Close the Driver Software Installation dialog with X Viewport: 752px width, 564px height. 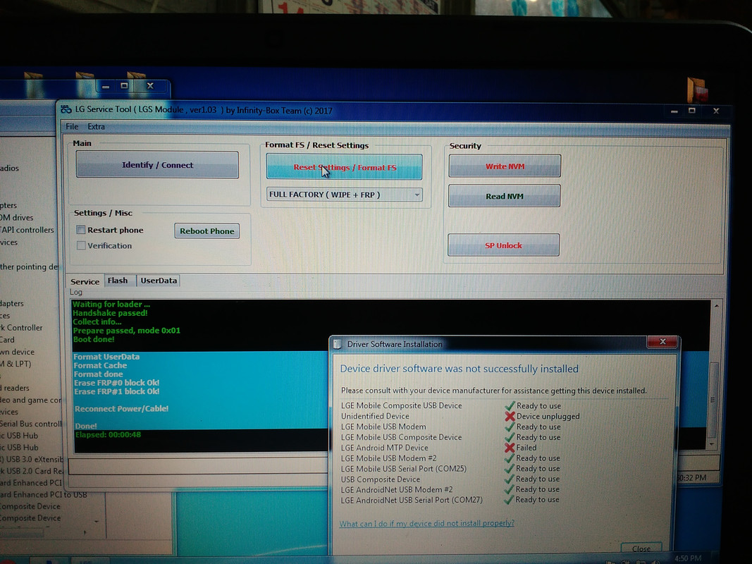coord(662,341)
